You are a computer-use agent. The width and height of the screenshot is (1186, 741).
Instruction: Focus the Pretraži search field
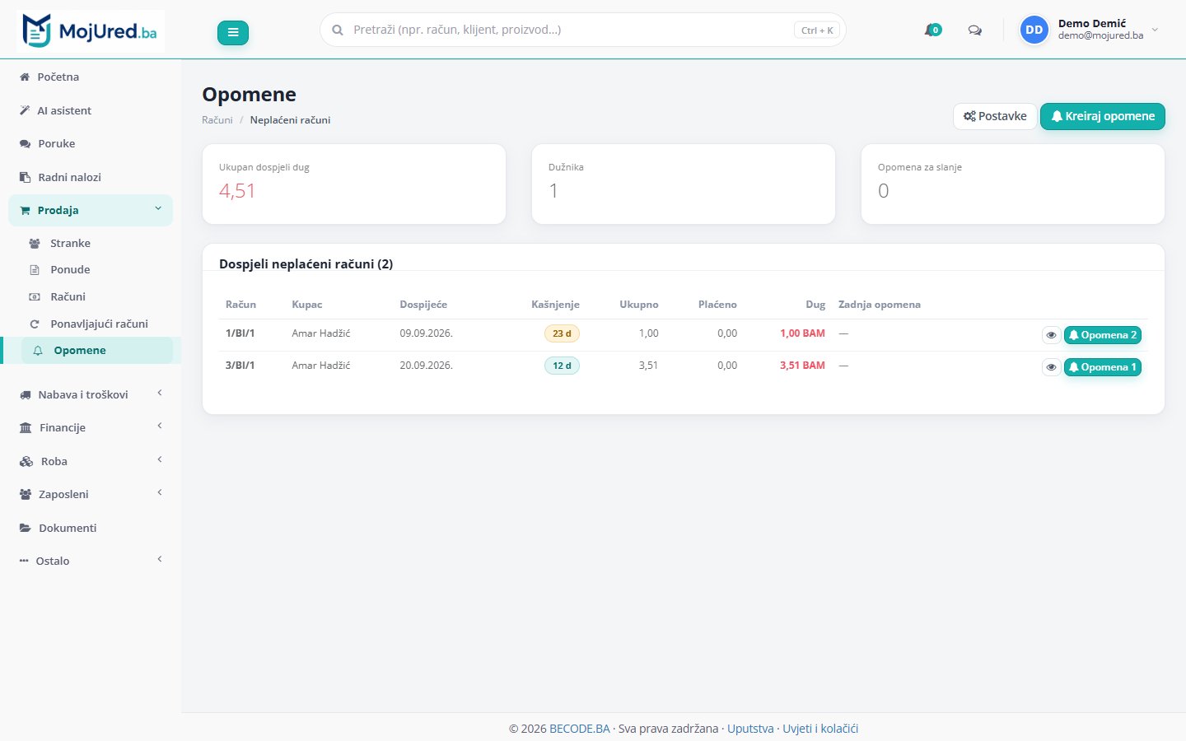pyautogui.click(x=583, y=30)
